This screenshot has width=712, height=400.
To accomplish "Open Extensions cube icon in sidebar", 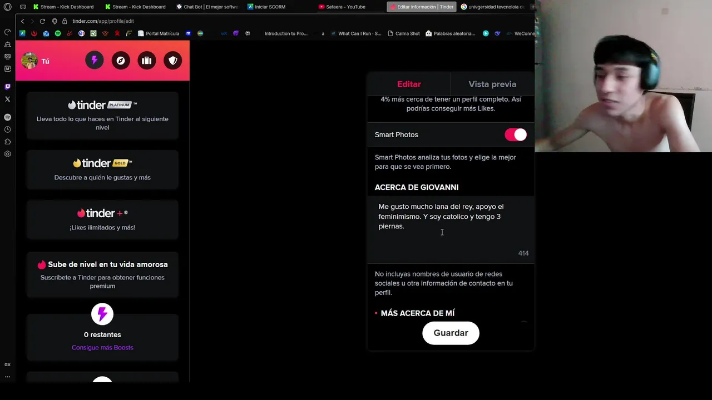I will 7,142.
